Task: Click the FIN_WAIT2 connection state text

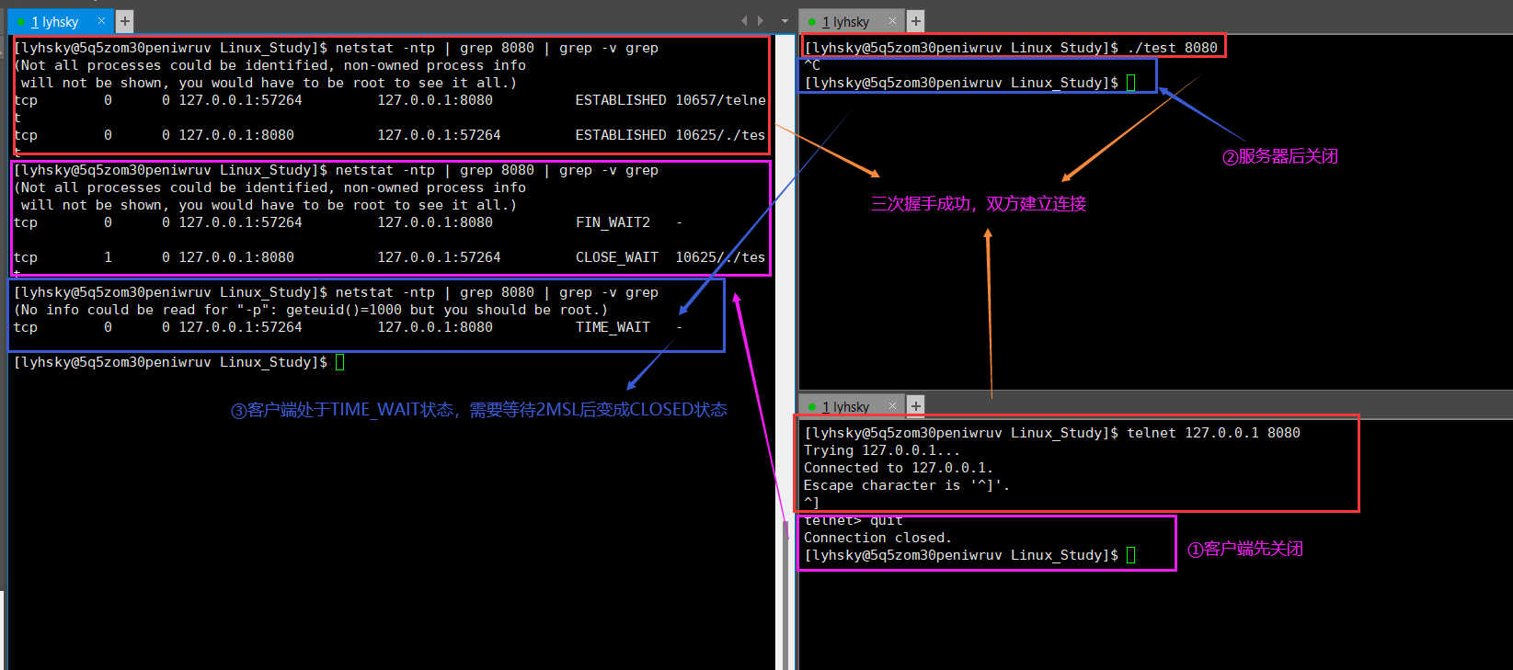Action: click(x=613, y=222)
